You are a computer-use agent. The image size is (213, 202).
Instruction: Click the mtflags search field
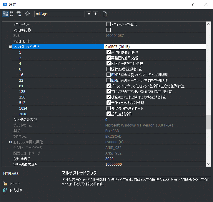(59, 14)
